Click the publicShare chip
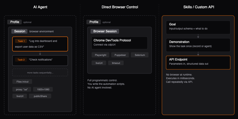Viewport: 238px width, 119px height. pyautogui.click(x=40, y=96)
